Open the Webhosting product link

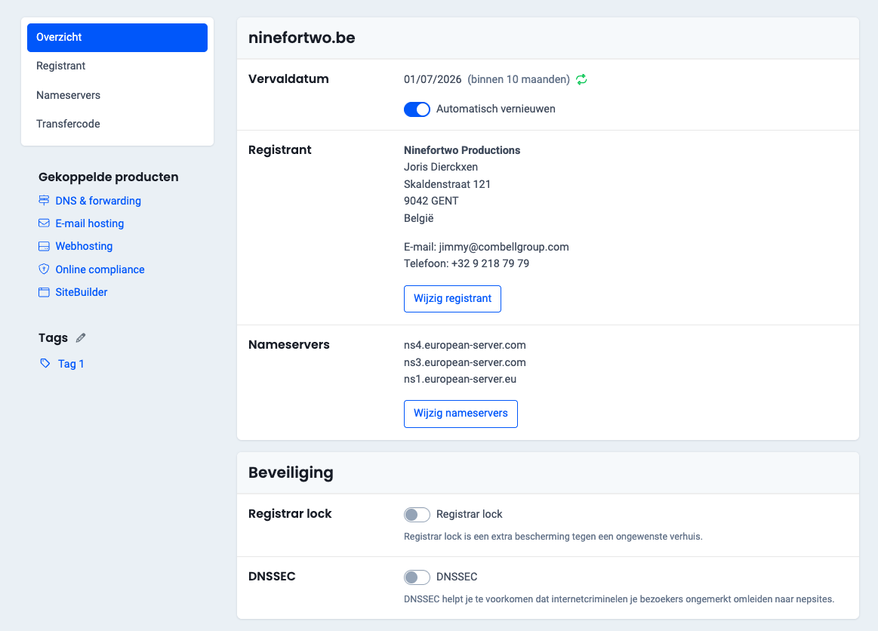click(x=84, y=246)
